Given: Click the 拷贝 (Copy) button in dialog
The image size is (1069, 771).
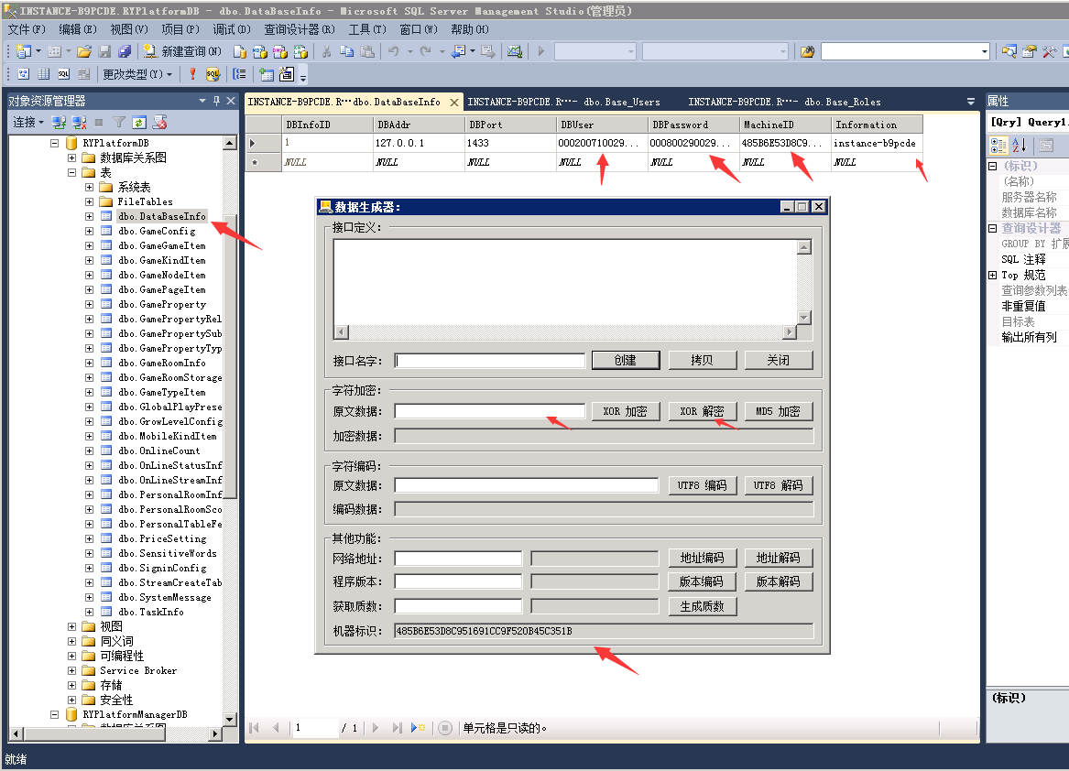Looking at the screenshot, I should (x=703, y=360).
